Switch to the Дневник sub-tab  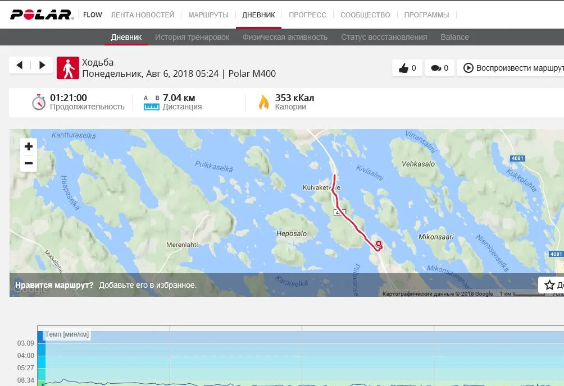[x=126, y=37]
